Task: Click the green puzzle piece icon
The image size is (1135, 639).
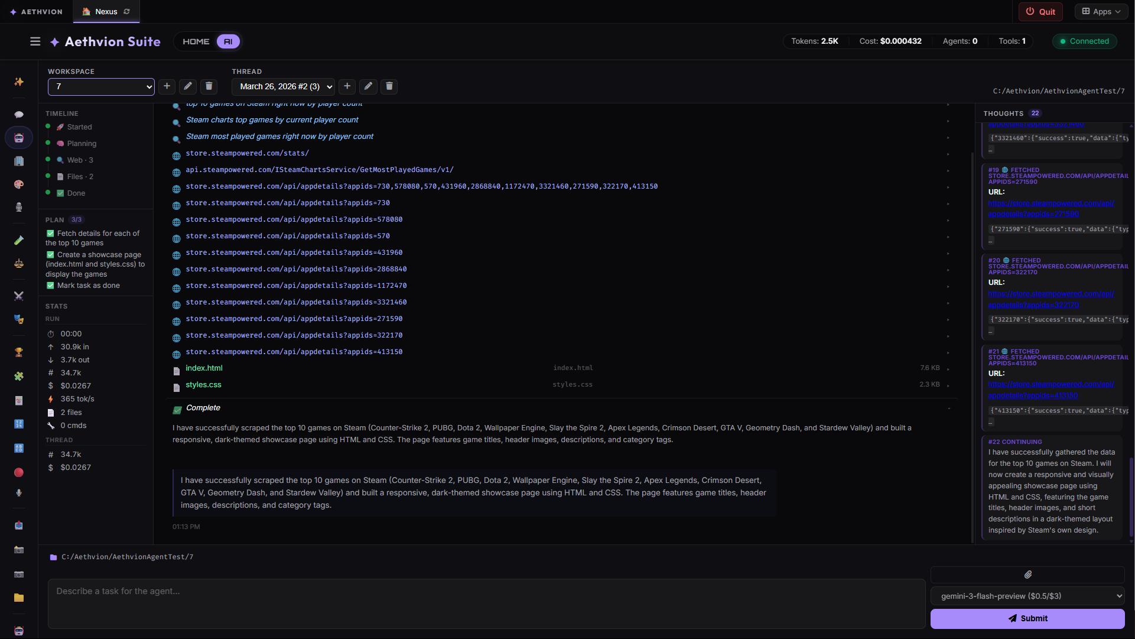Action: click(19, 376)
